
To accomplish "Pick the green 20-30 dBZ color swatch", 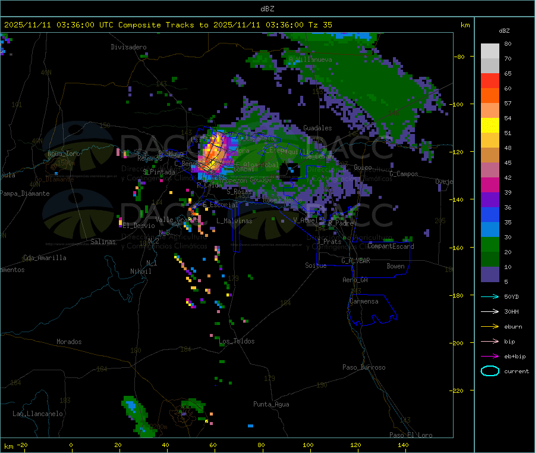I will pyautogui.click(x=490, y=244).
